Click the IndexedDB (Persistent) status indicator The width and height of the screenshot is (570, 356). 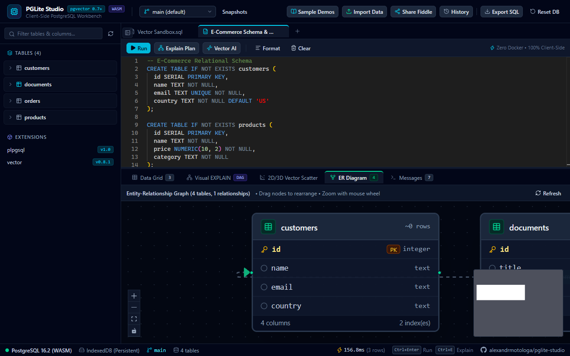coord(109,350)
